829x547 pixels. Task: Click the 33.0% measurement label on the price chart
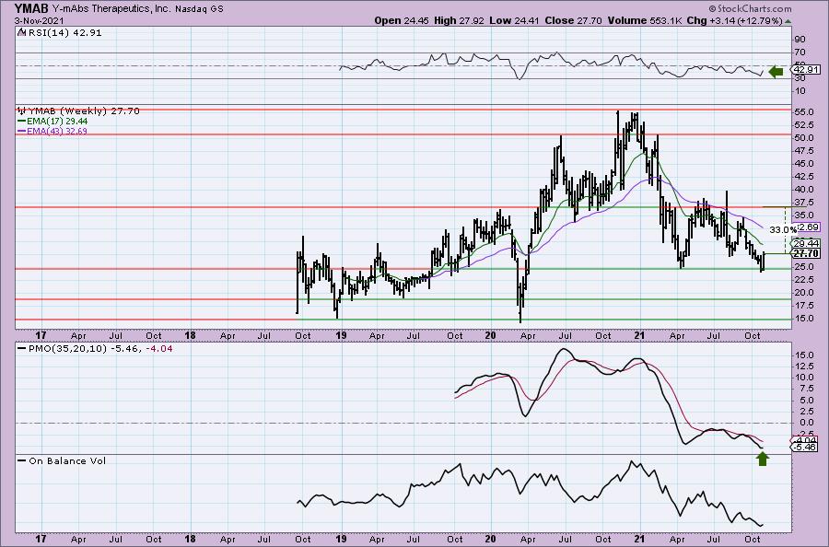pyautogui.click(x=782, y=230)
